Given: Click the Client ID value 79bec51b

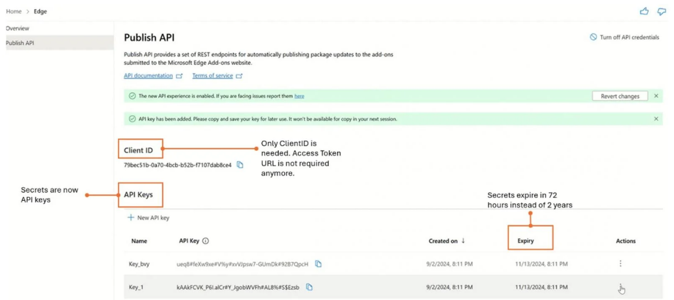Looking at the screenshot, I should [178, 165].
